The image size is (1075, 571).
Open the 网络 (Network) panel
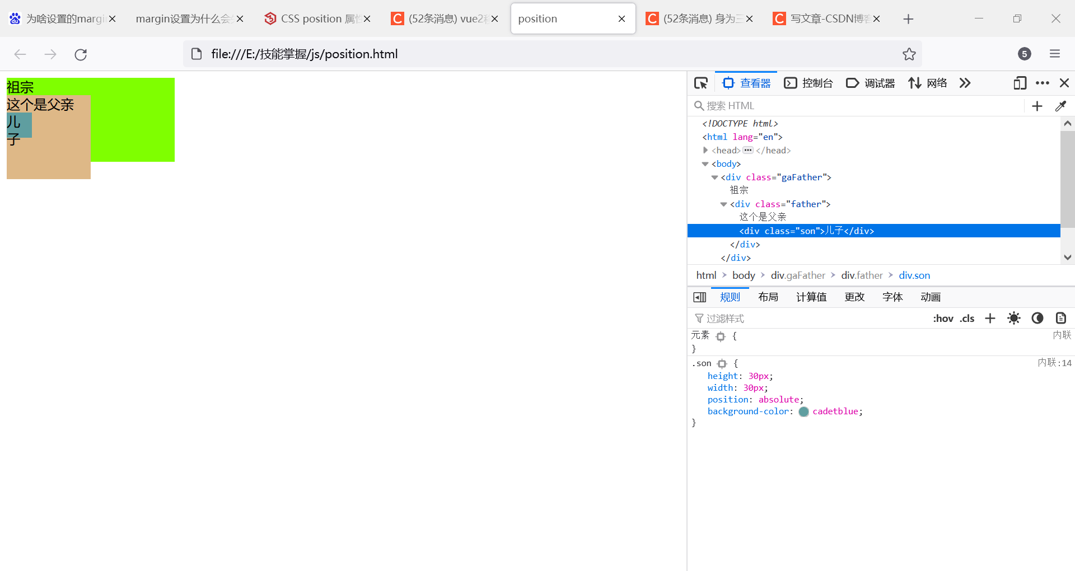click(928, 83)
